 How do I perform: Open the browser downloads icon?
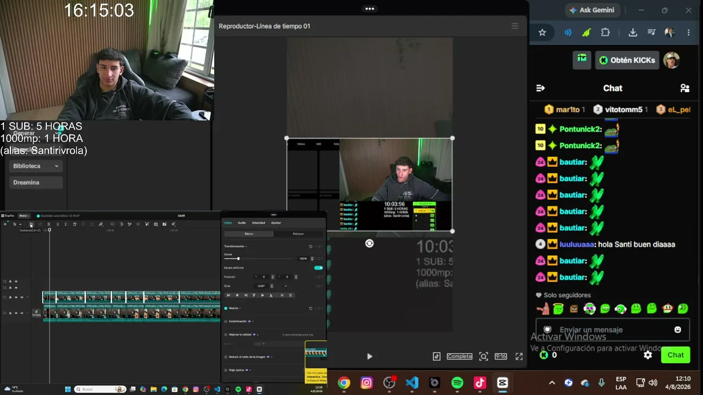(633, 32)
